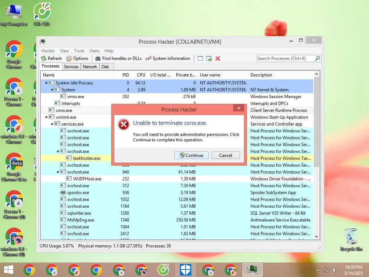
Task: Click the search magnifier icon
Action: pyautogui.click(x=317, y=58)
